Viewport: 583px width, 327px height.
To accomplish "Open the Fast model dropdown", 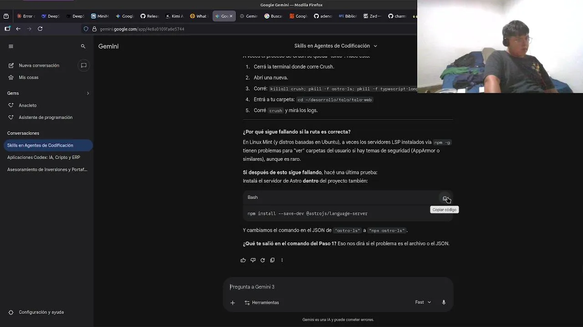I will click(423, 302).
